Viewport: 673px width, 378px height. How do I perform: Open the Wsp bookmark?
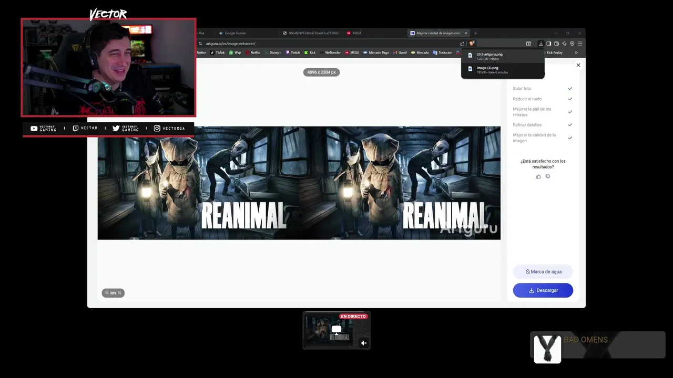(235, 52)
